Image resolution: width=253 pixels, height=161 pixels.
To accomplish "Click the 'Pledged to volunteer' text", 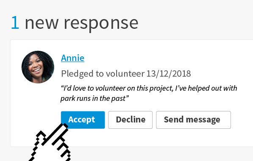I will pyautogui.click(x=103, y=74).
